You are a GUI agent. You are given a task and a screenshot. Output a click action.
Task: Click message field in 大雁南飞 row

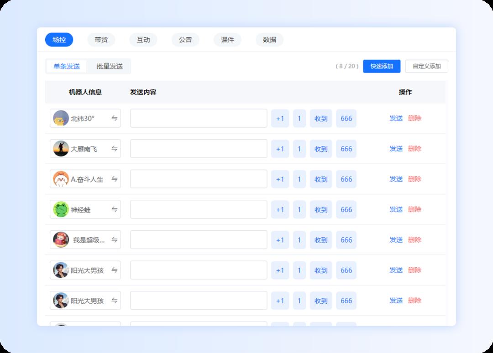[199, 149]
